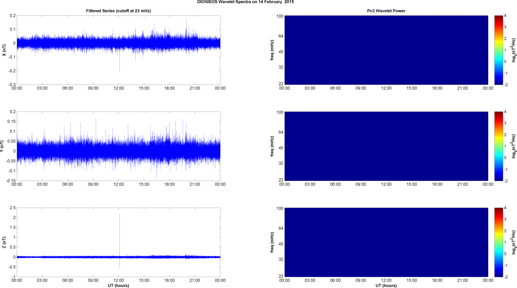
Task: Click the 64 frequency tick on bottom wavelet plot
Action: point(281,229)
